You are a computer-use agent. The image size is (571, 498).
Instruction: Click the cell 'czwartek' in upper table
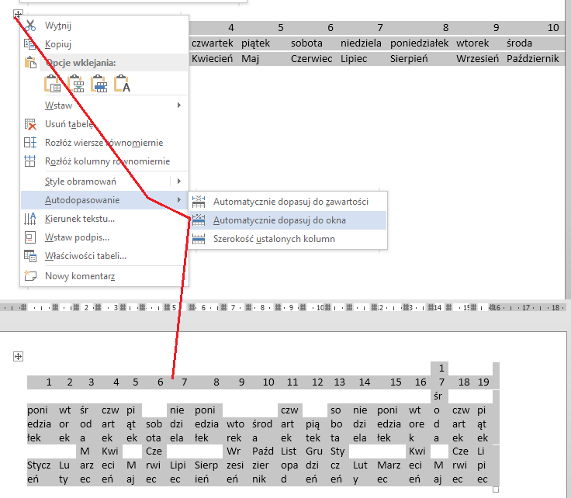pyautogui.click(x=213, y=43)
